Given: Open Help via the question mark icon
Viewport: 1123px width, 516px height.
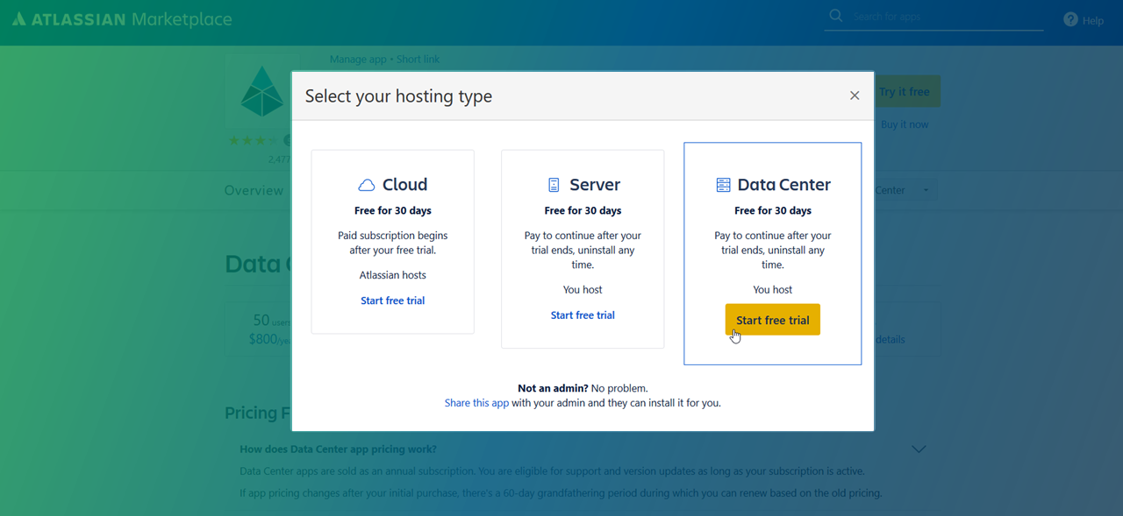Looking at the screenshot, I should pos(1070,19).
